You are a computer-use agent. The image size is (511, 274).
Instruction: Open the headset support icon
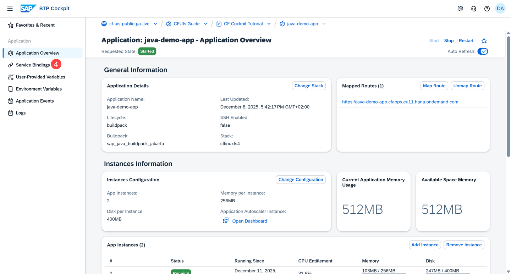(x=474, y=9)
